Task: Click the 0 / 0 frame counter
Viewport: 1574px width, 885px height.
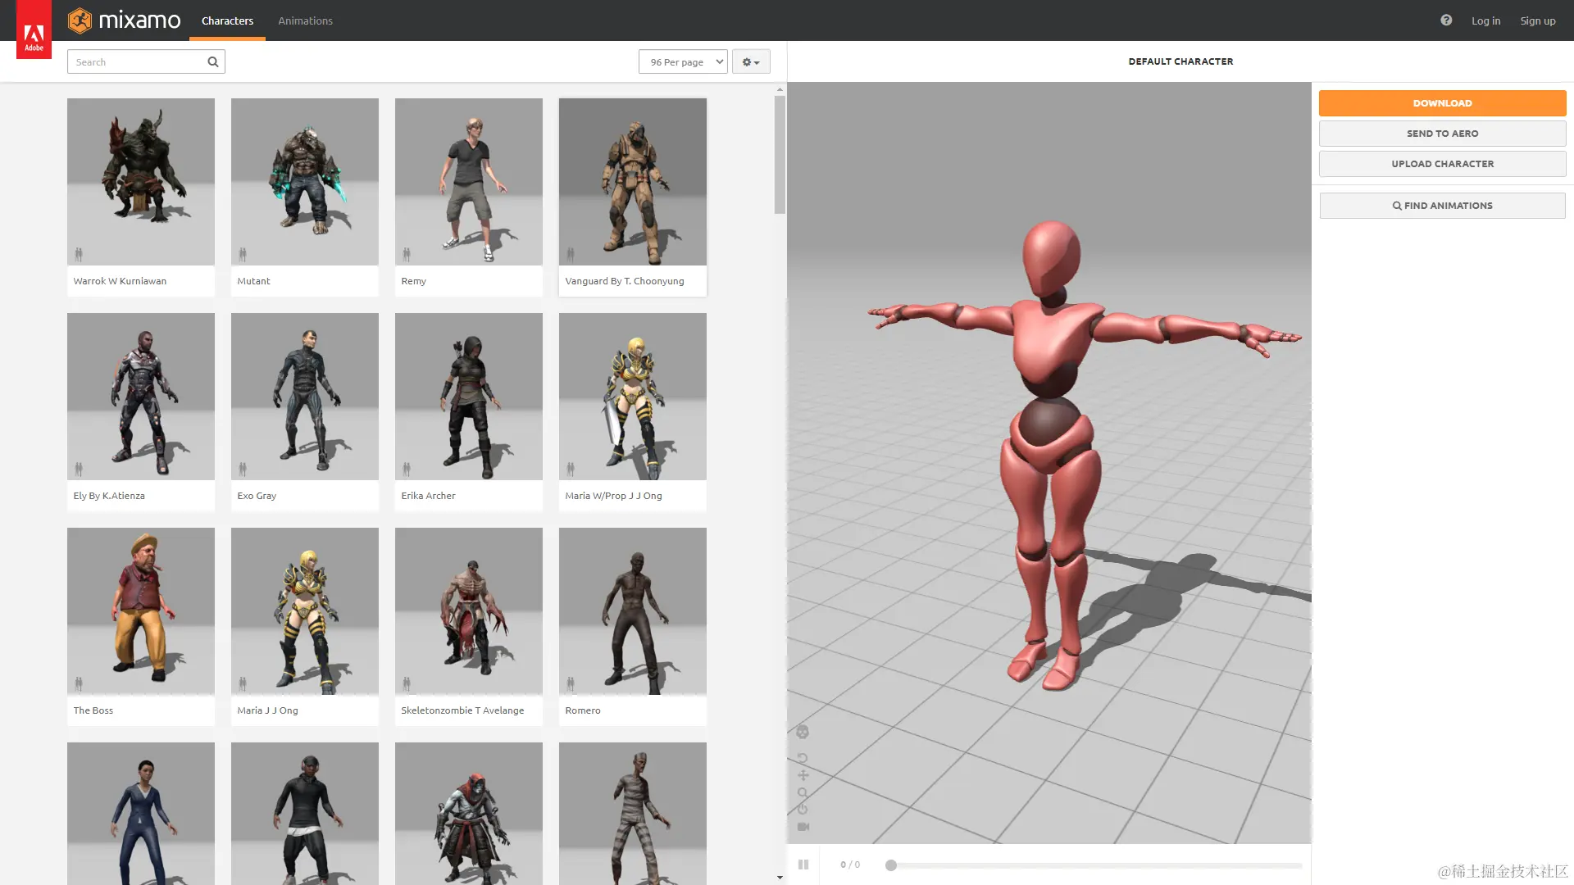Action: click(850, 865)
